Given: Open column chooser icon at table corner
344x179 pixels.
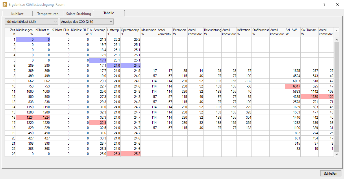Looking at the screenshot, I should pyautogui.click(x=336, y=29).
